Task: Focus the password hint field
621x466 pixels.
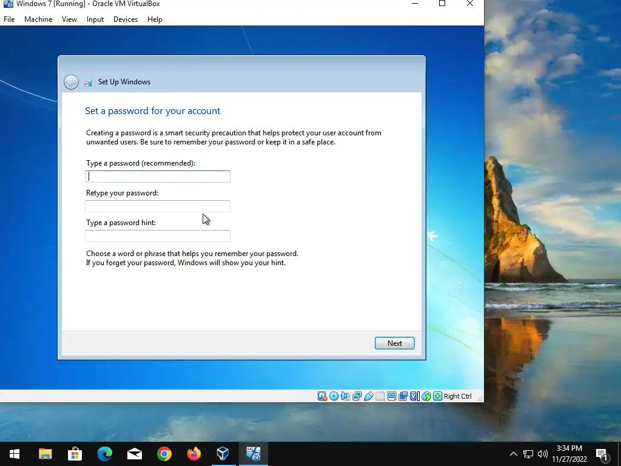Action: click(158, 236)
